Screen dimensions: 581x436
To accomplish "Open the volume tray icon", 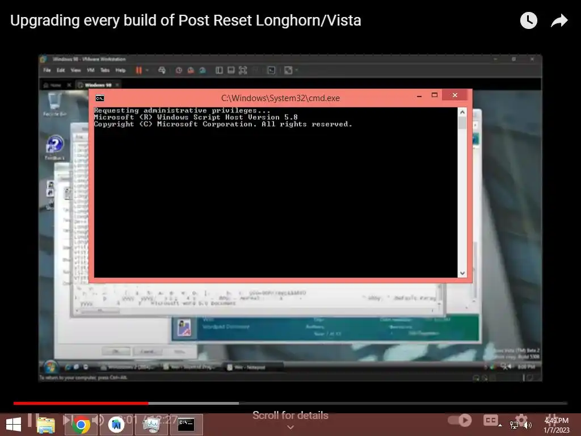I will click(x=527, y=425).
